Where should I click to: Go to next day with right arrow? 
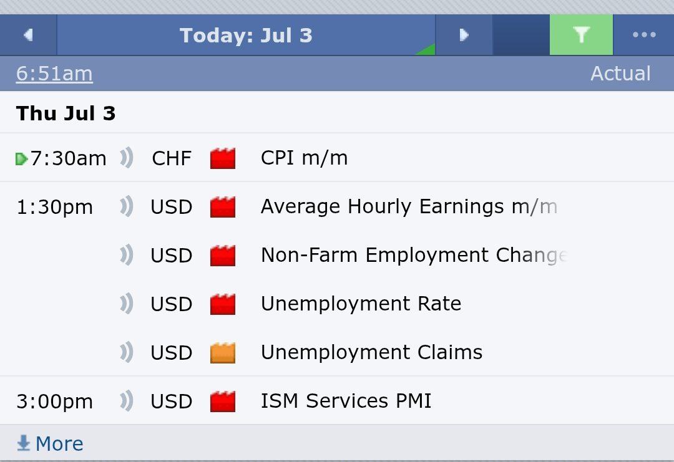(x=464, y=35)
